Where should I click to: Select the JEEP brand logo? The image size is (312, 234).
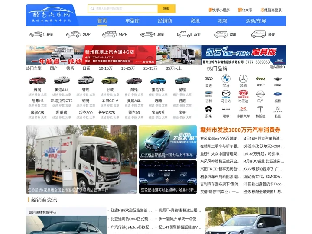260,78
